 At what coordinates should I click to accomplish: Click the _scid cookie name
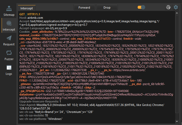click(x=70, y=80)
